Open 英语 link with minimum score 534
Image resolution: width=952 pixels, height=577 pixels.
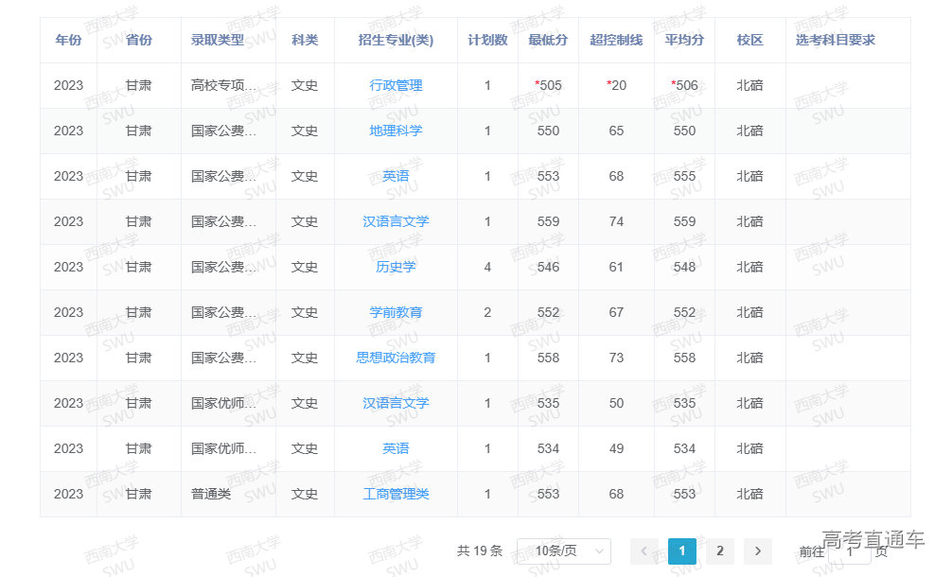[x=396, y=448]
